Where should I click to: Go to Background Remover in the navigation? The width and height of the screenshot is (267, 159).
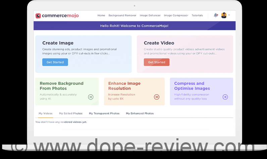(x=122, y=15)
